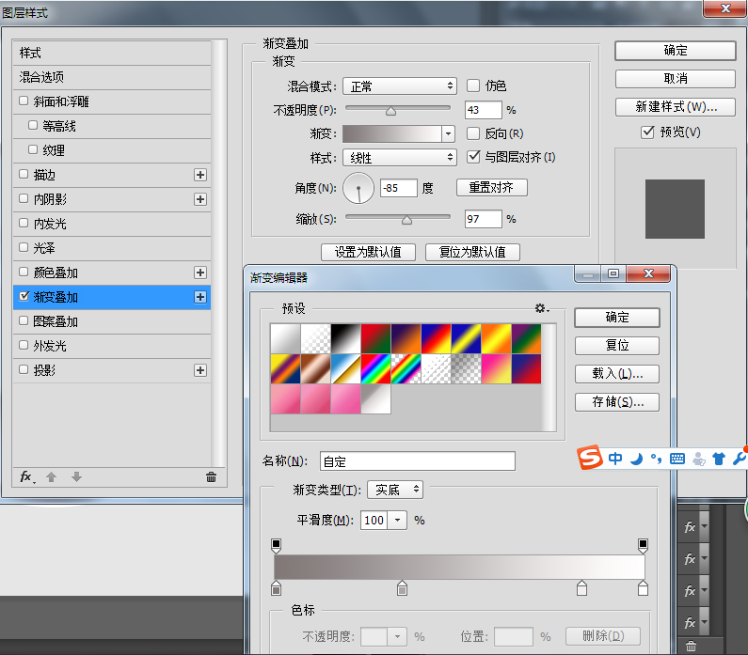Select the 图案叠加 style entry
Image resolution: width=748 pixels, height=655 pixels.
(112, 321)
